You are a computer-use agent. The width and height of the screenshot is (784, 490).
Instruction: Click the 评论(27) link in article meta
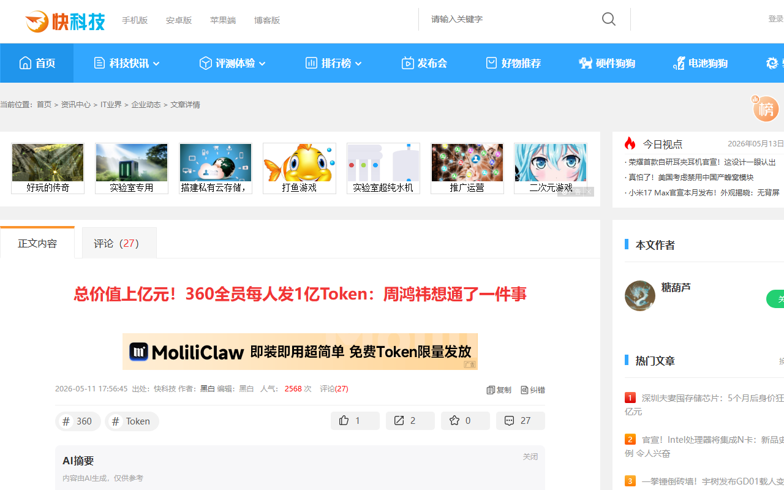point(334,389)
